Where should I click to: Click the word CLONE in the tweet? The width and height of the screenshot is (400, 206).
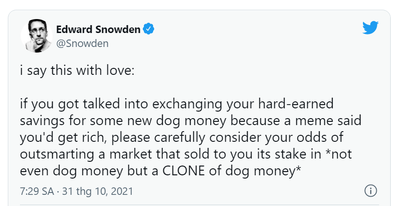point(183,171)
